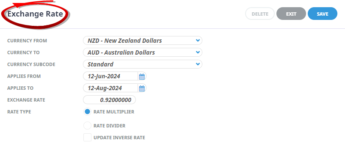Click the Currency Subcode chevron arrow
Screen dimensions: 345x160
point(198,64)
